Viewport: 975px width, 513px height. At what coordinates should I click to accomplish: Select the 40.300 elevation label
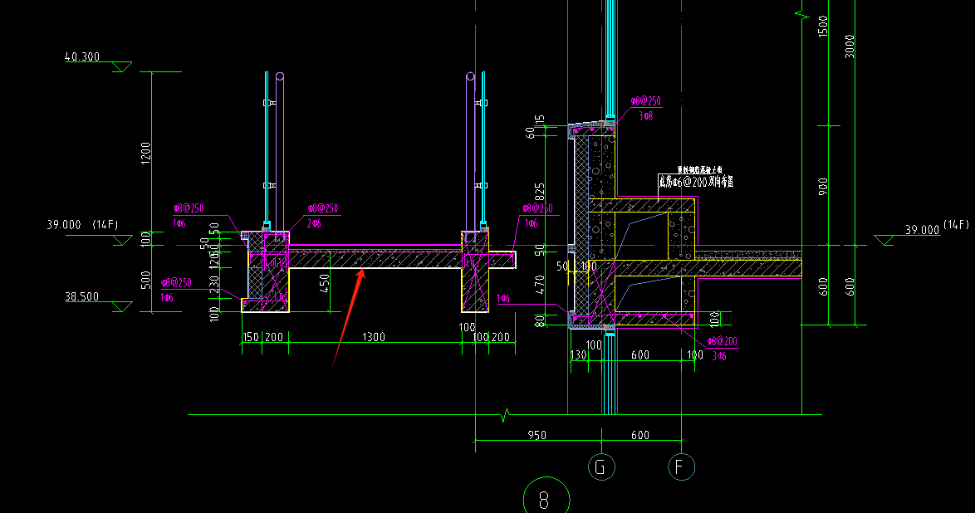point(82,56)
